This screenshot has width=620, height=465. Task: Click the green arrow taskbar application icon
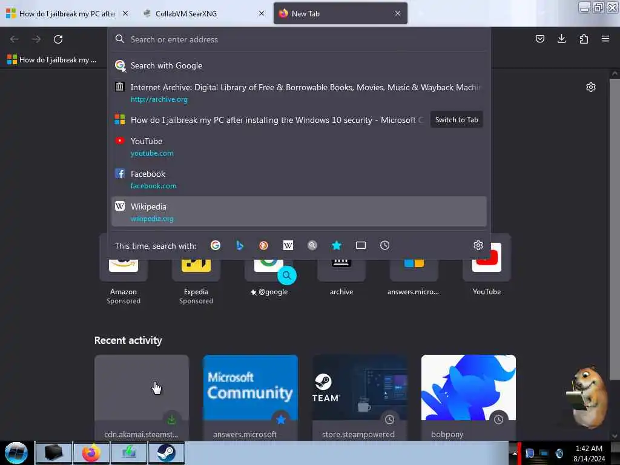point(129,453)
